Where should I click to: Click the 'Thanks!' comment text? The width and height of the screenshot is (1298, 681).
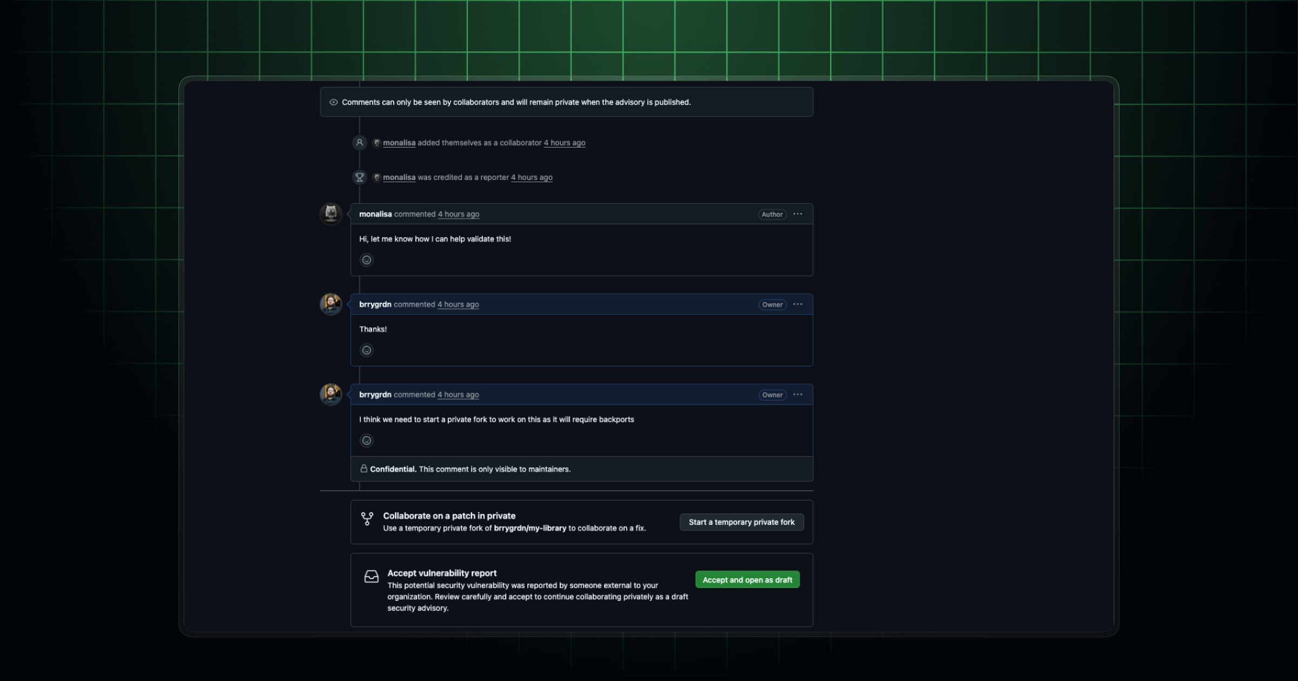point(373,329)
